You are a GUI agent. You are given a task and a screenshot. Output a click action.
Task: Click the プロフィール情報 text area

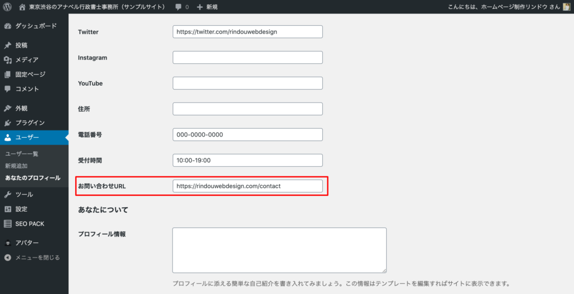(x=279, y=250)
